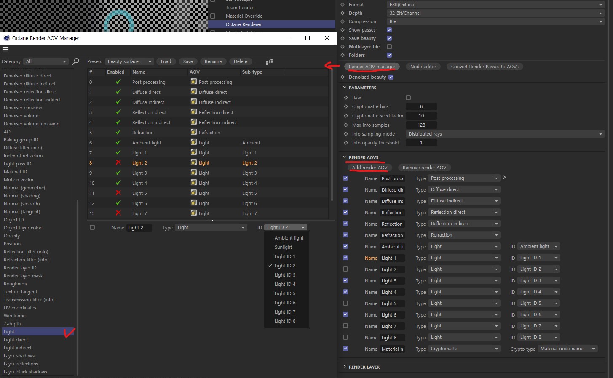Viewport: 613px width, 378px height.
Task: Open Crypto type Material node name dropdown
Action: (x=568, y=349)
